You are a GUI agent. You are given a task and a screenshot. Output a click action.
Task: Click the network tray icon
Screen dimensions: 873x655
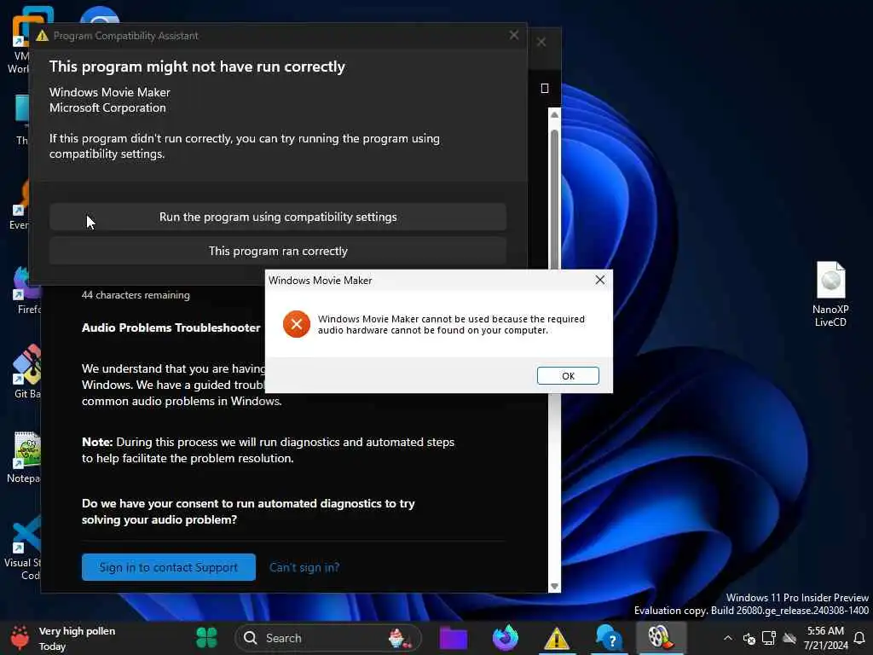coord(769,638)
